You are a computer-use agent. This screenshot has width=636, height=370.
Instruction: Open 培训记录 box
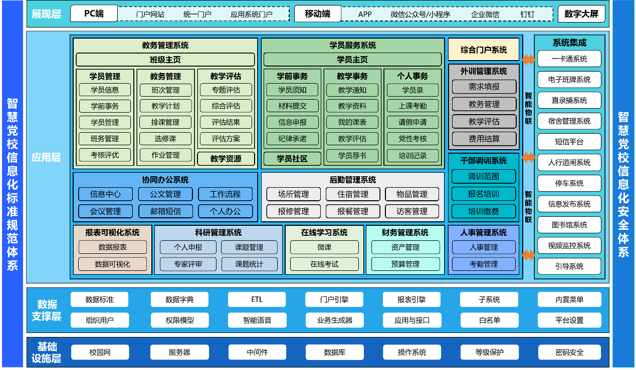[x=412, y=156]
